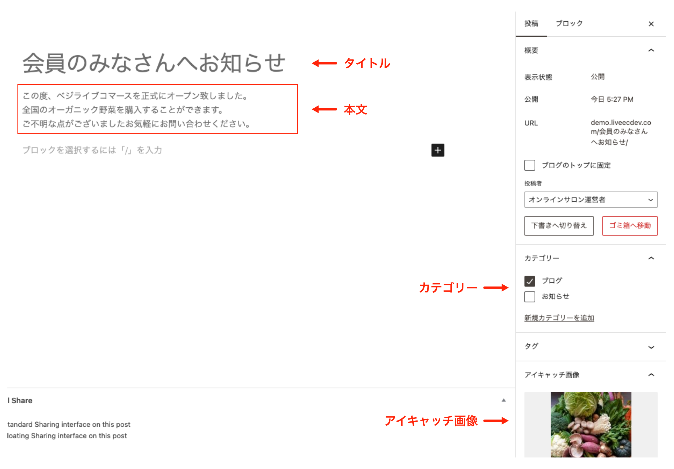Open 新規カテゴリーを追加 link

click(x=559, y=318)
